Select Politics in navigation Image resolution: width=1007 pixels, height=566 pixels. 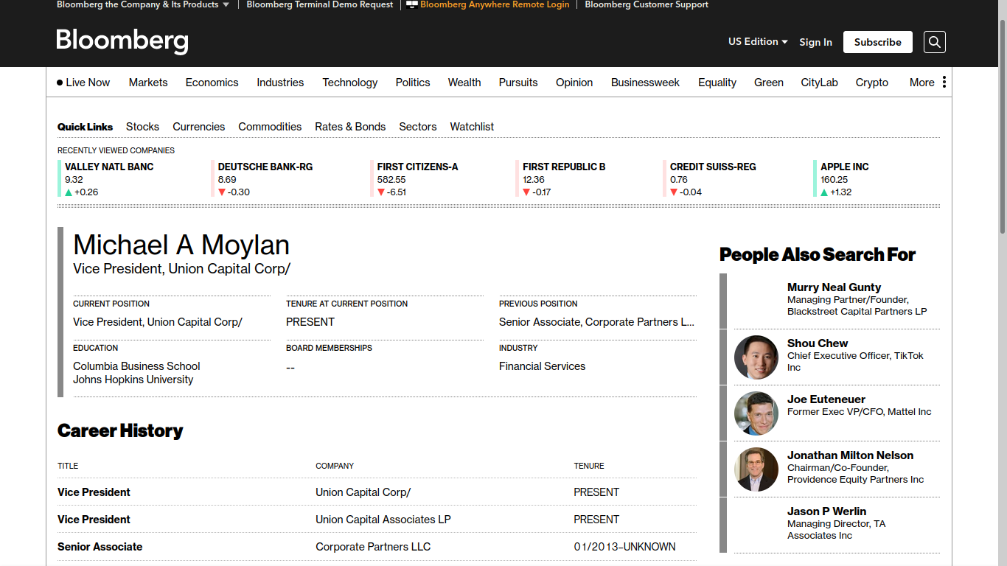pyautogui.click(x=413, y=83)
